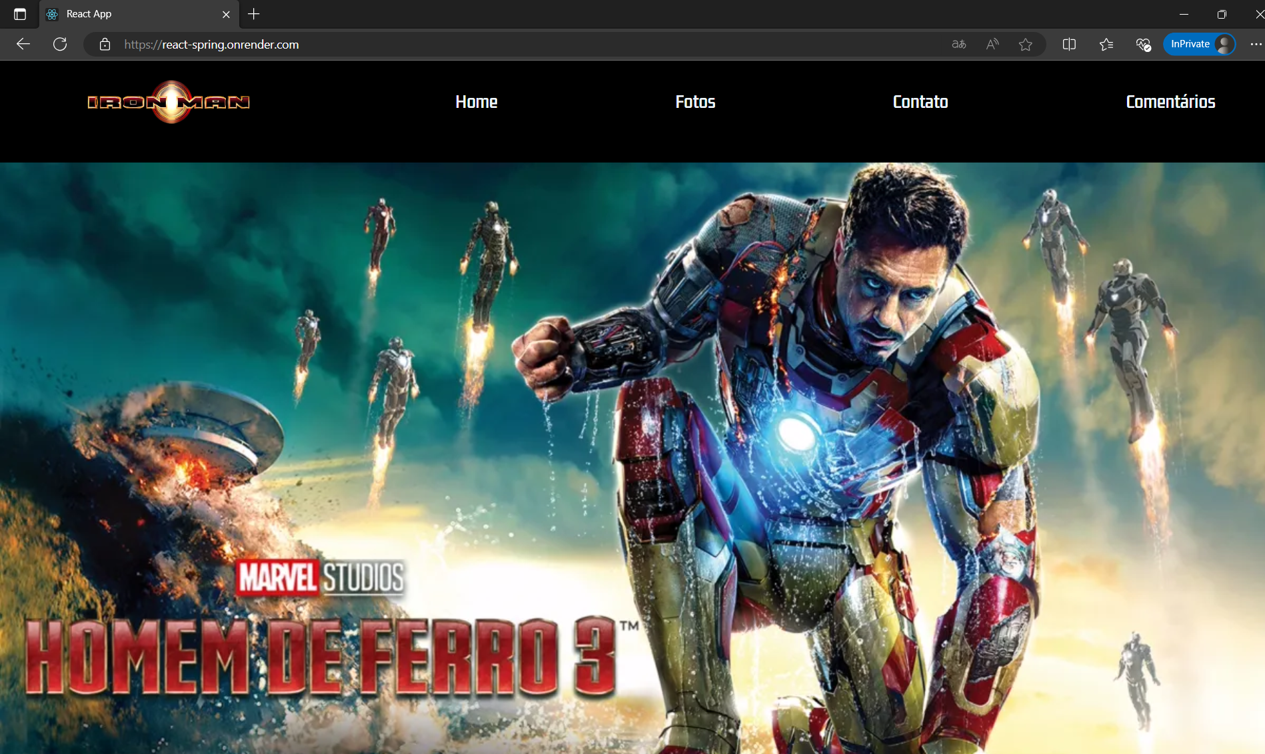Open the InPrivate profile menu
This screenshot has width=1265, height=754.
[1199, 45]
